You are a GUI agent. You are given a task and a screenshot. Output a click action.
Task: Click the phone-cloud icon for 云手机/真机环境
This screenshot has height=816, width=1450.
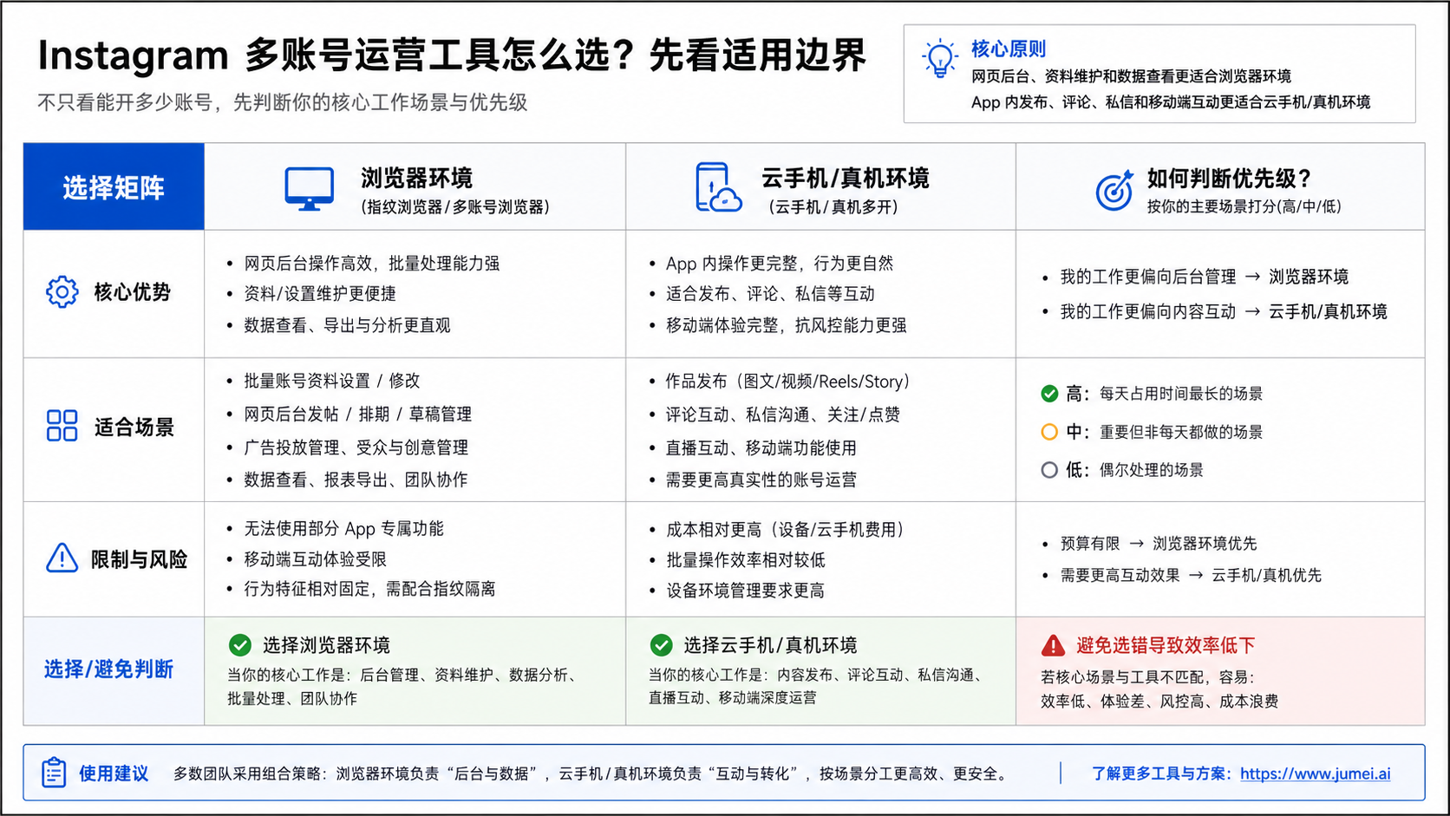click(x=718, y=187)
